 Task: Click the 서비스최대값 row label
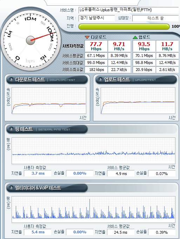click(73, 63)
